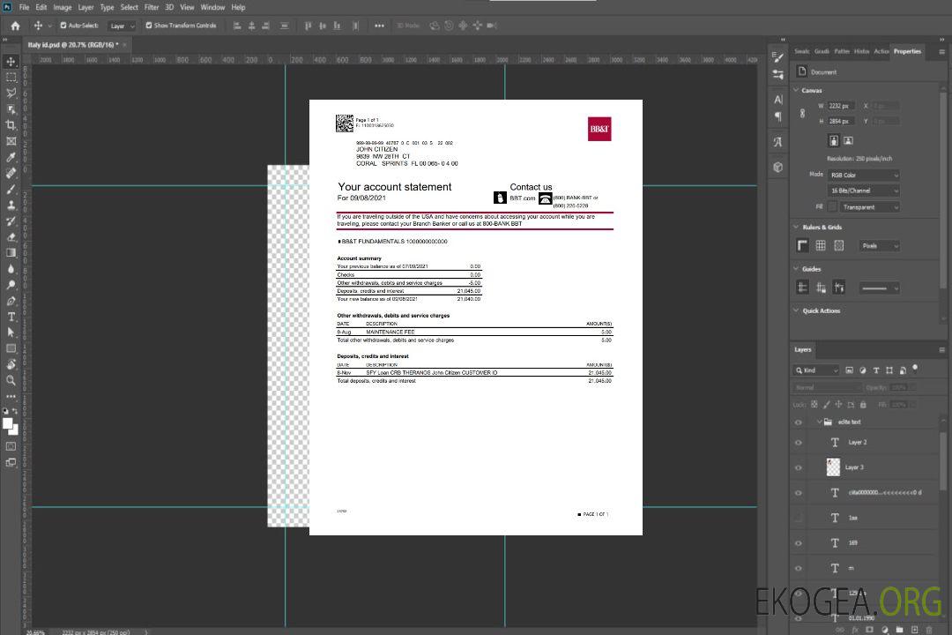Open the guide line style dropdown
Screen dimensions: 952x635
point(879,288)
